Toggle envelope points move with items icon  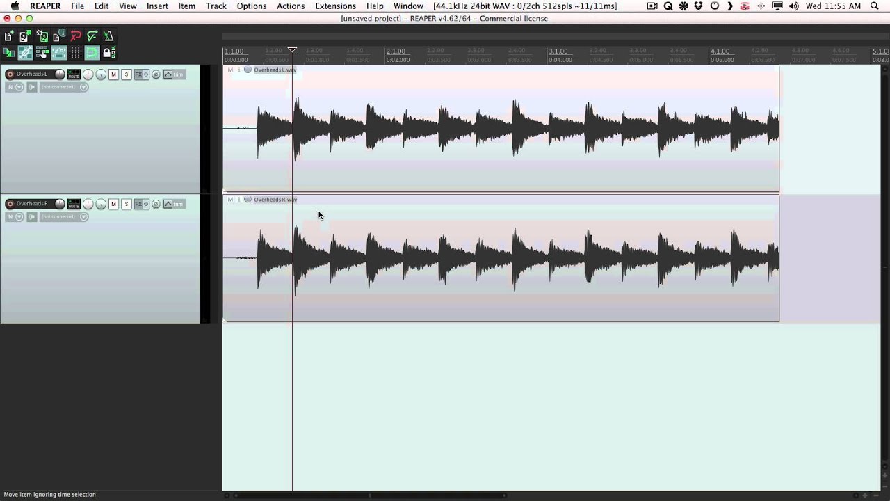click(58, 53)
